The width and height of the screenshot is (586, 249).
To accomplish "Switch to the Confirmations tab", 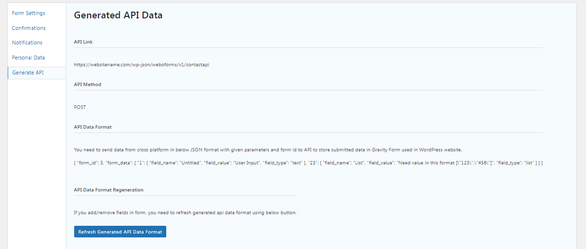I will [x=29, y=28].
